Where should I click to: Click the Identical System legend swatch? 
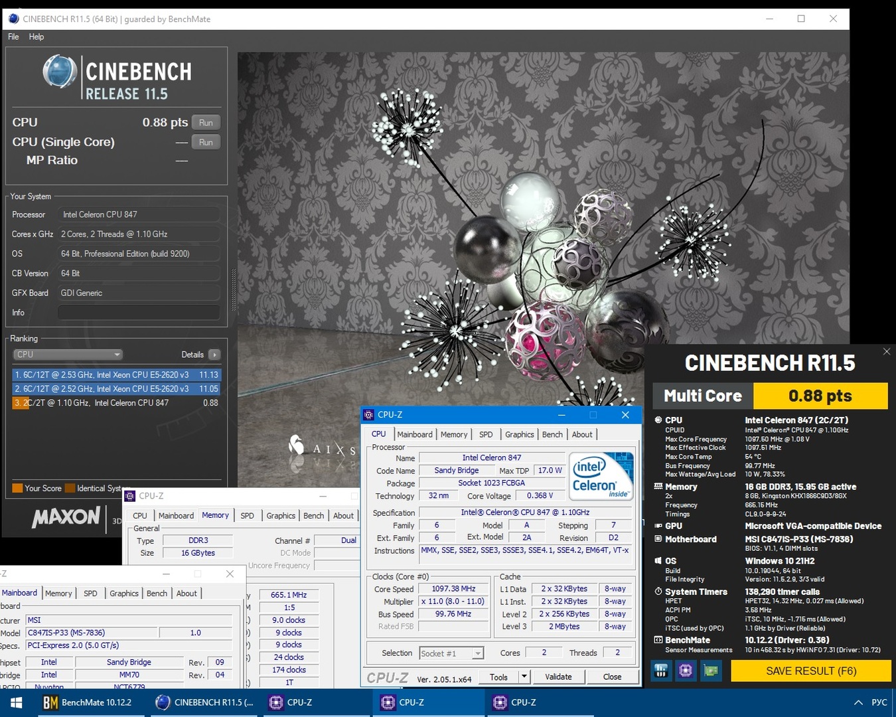(70, 488)
